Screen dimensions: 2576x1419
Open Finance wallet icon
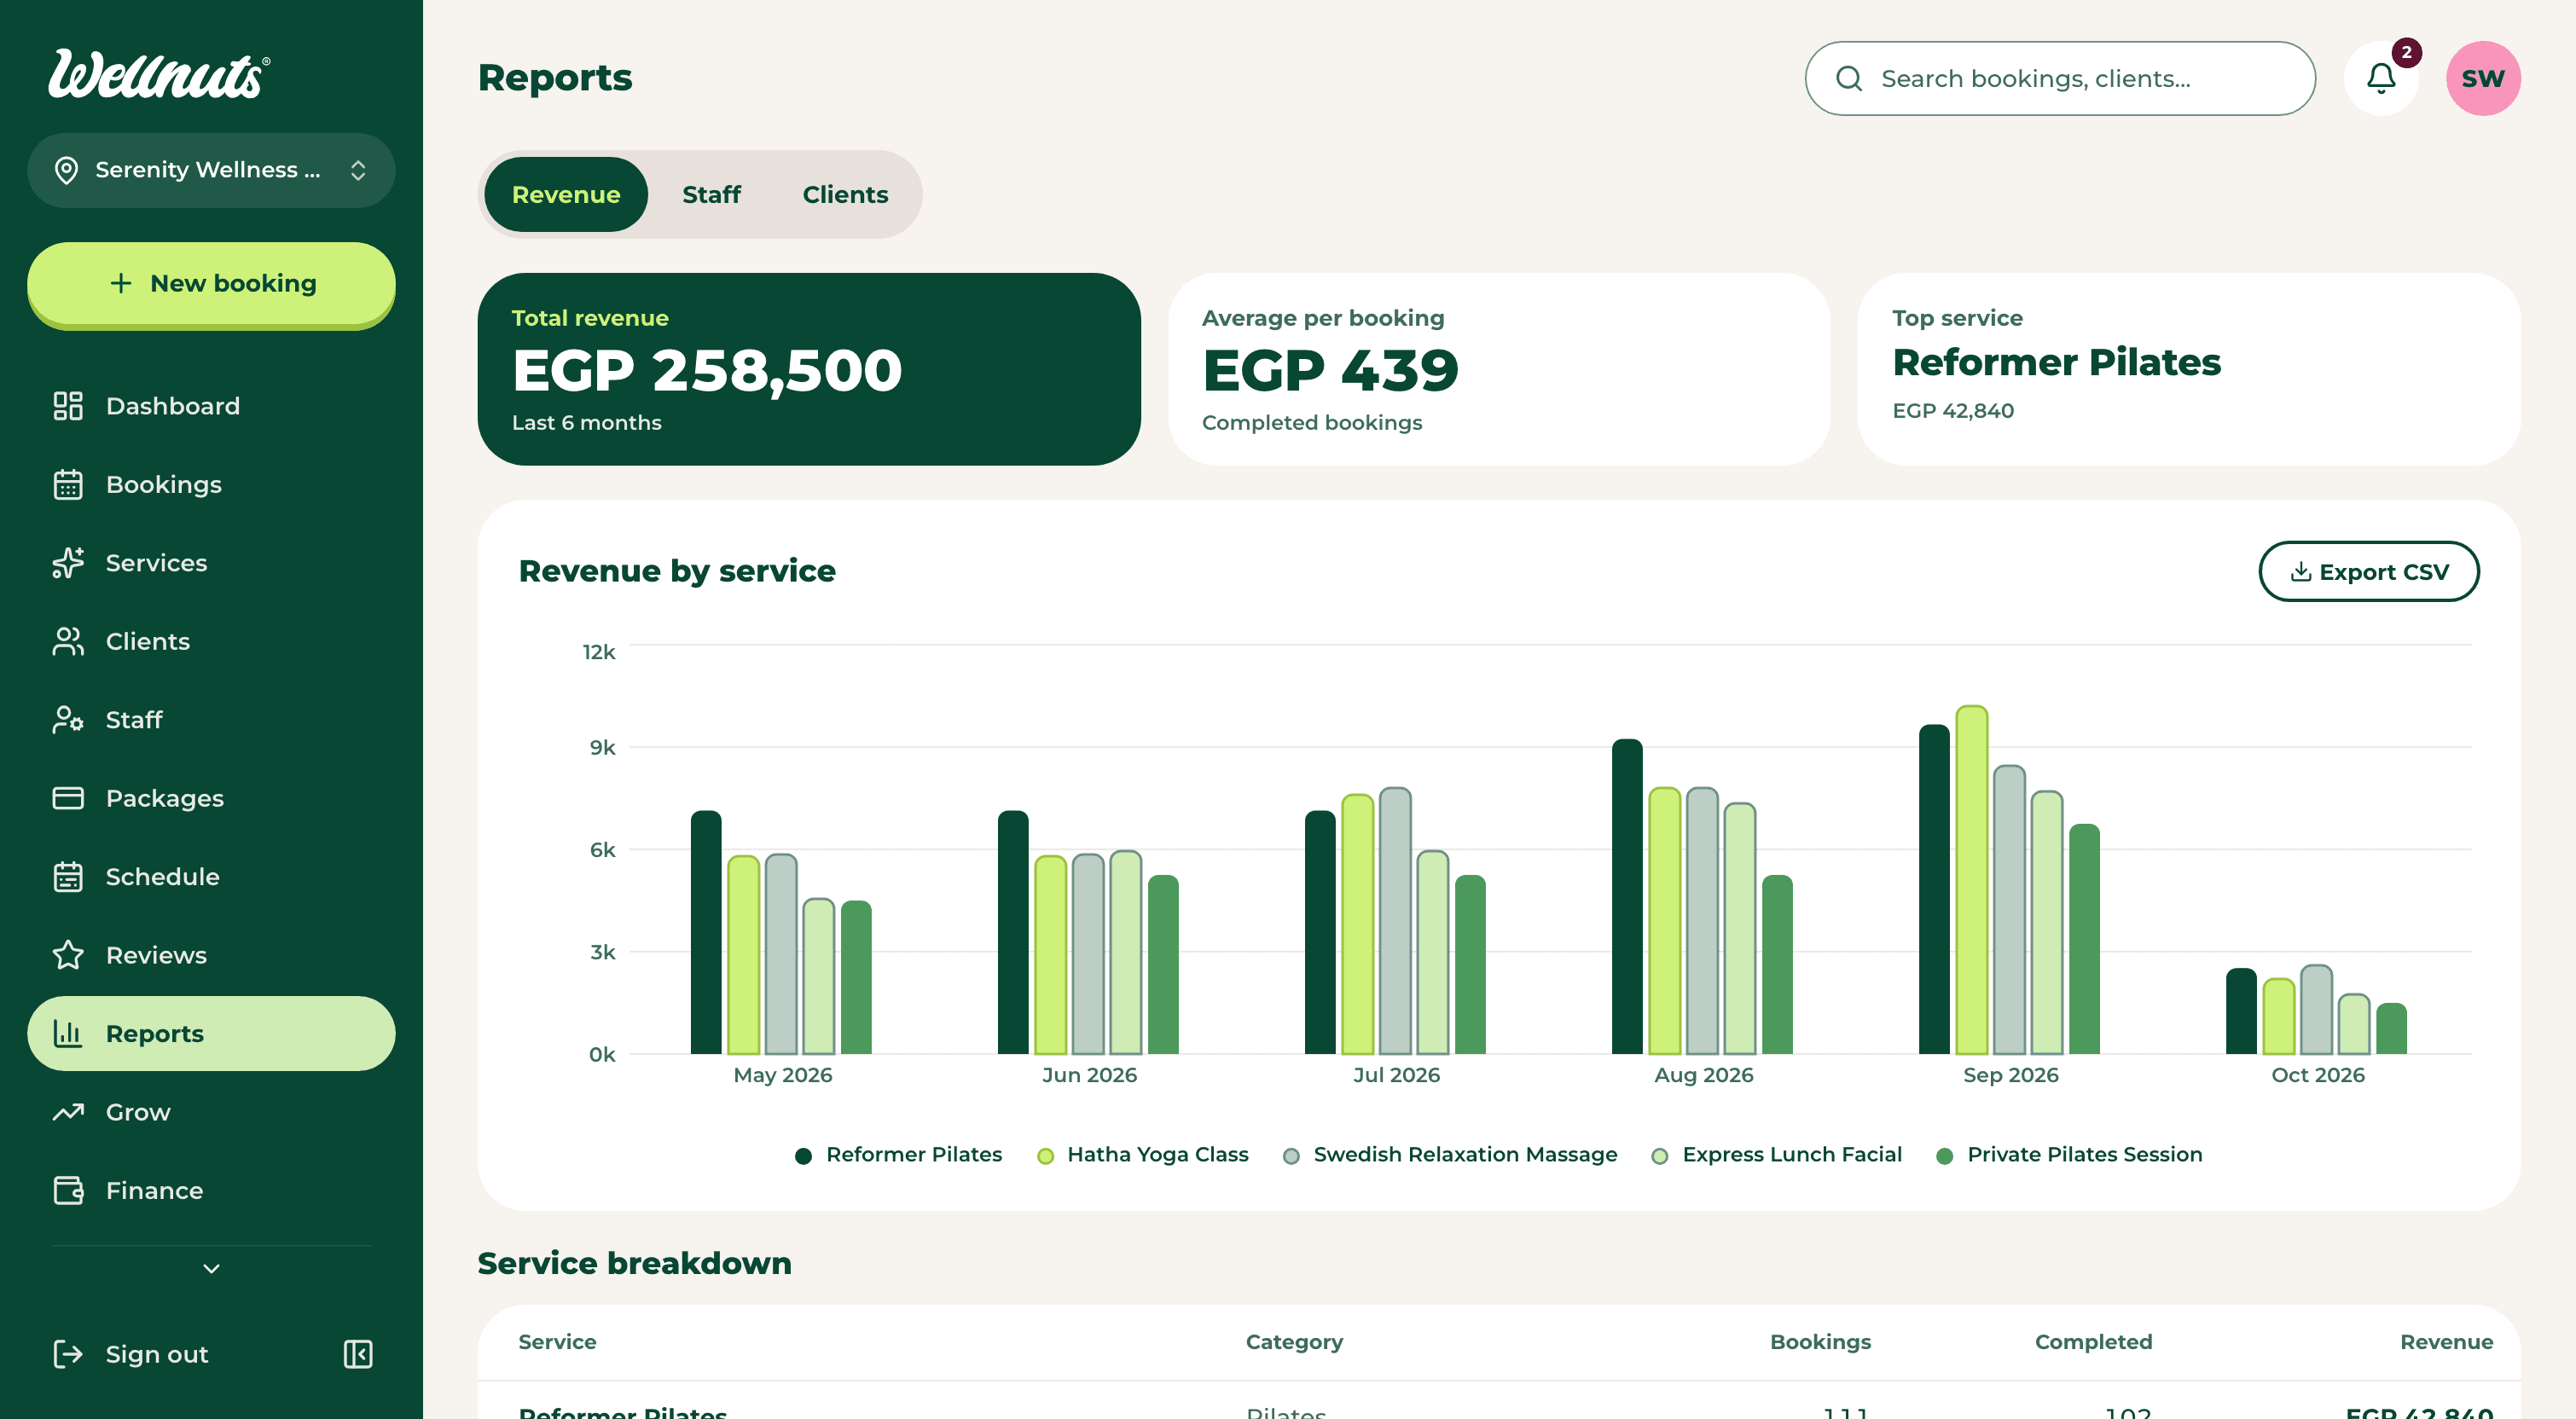pyautogui.click(x=68, y=1190)
